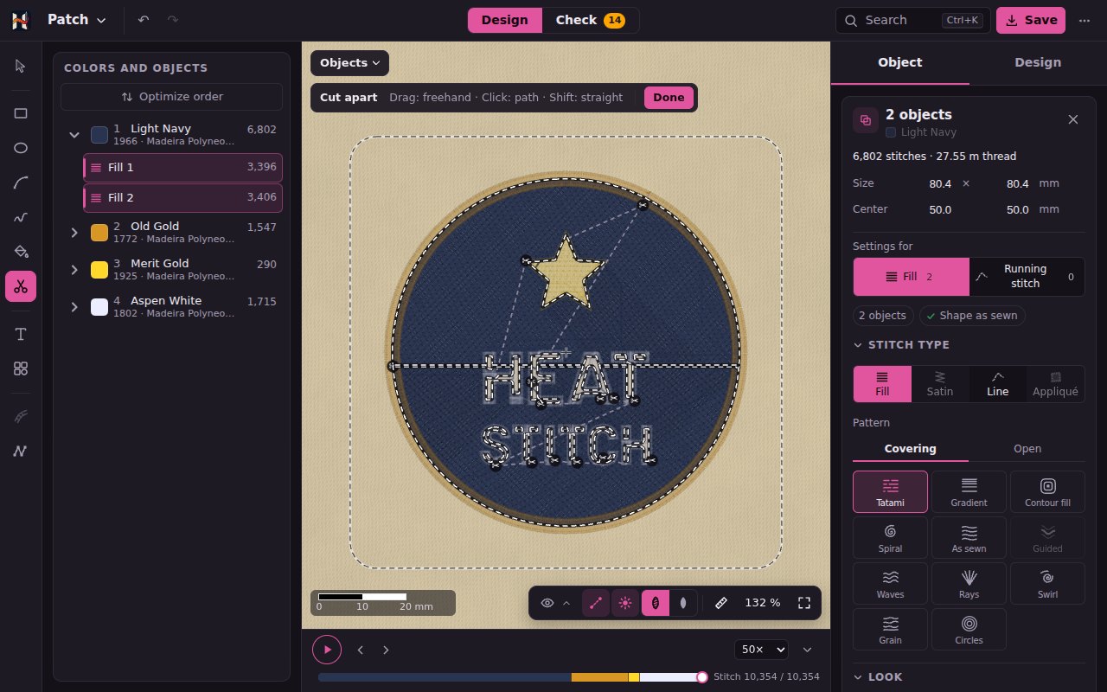Choose the Contour fill pattern
Screen dimensions: 1107x692
click(1047, 491)
